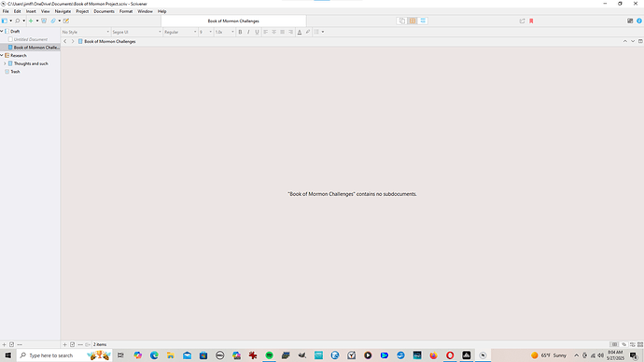Toggle Italic formatting
This screenshot has height=362, width=644.
point(248,32)
